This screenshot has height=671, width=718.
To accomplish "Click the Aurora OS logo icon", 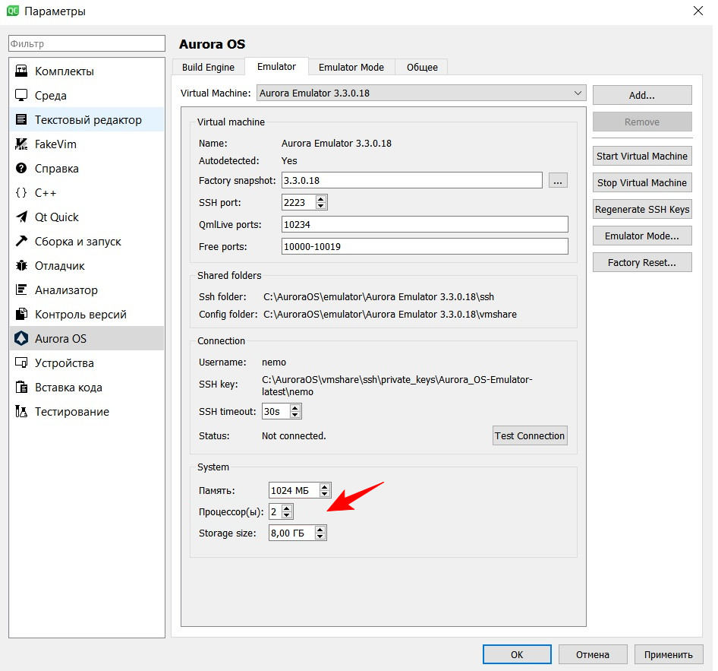I will click(x=21, y=338).
